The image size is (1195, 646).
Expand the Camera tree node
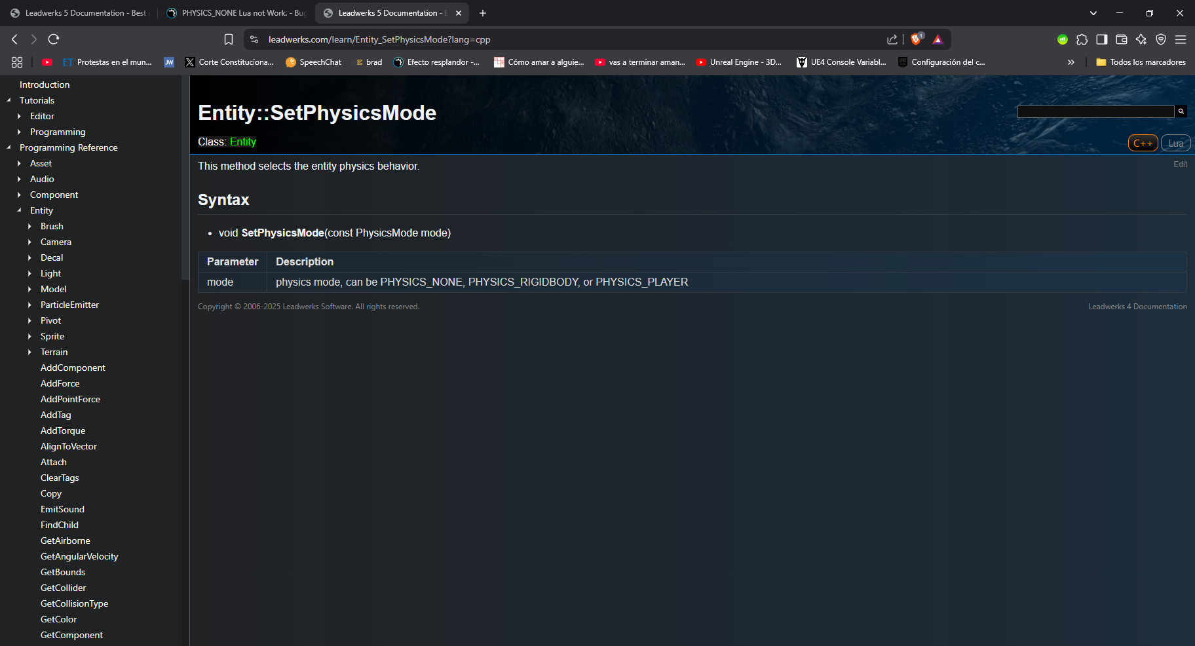(29, 242)
